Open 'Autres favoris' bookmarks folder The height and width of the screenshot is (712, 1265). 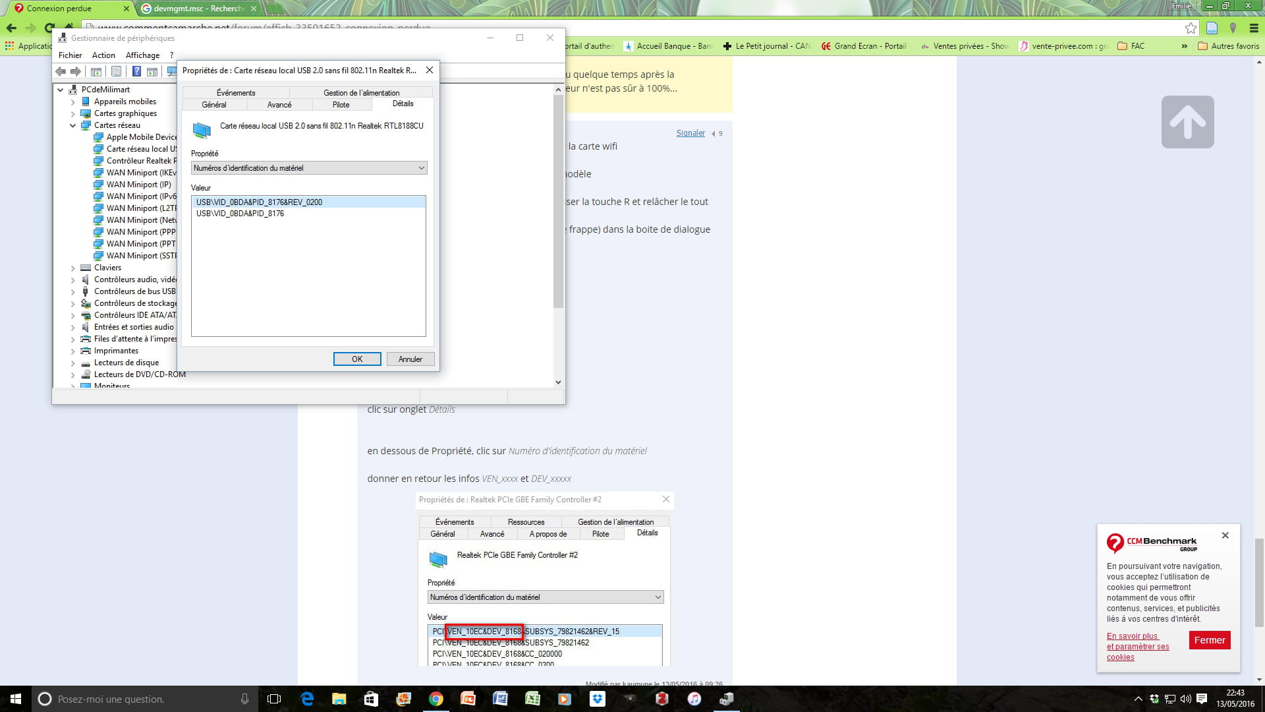(x=1228, y=46)
